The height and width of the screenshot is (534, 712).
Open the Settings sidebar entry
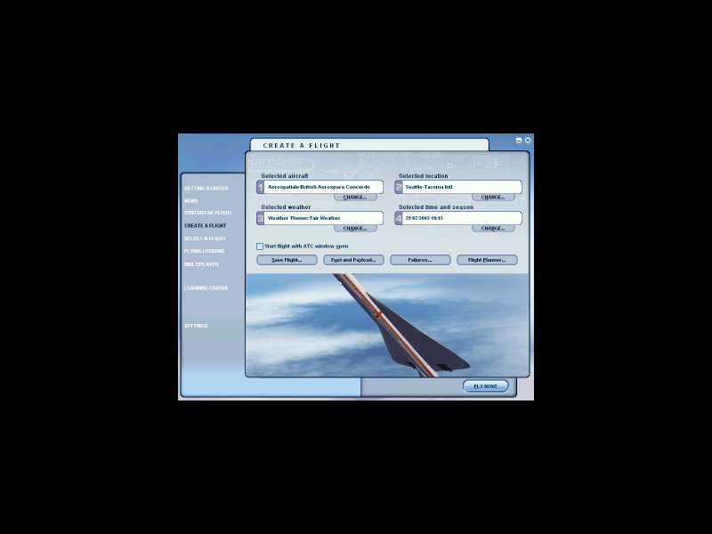[196, 326]
